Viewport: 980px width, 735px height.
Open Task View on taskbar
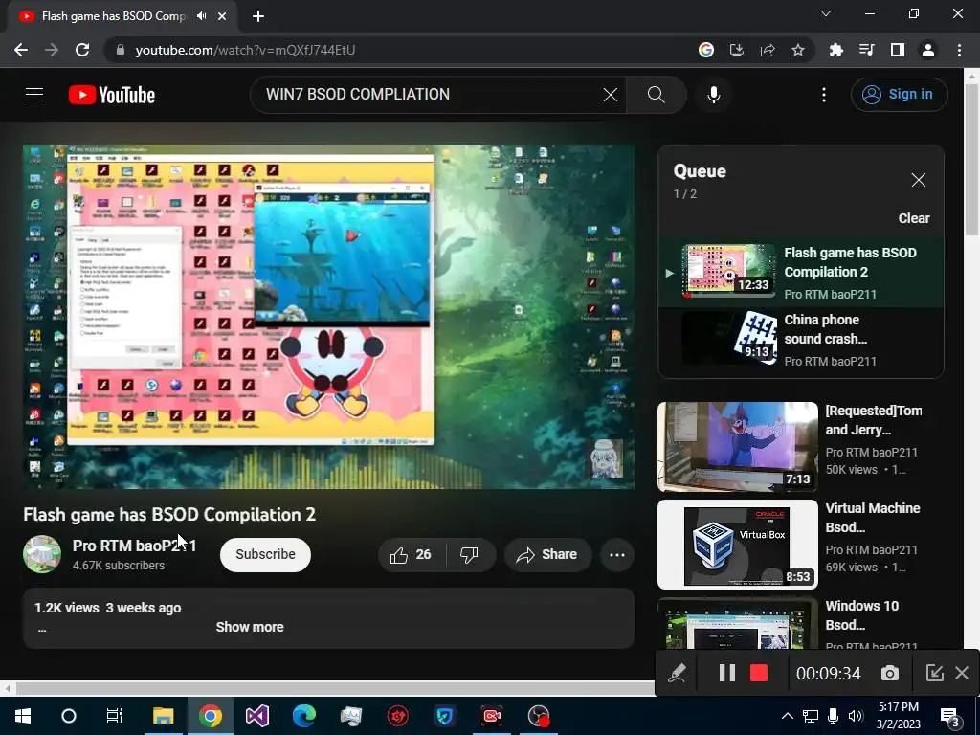coord(115,716)
